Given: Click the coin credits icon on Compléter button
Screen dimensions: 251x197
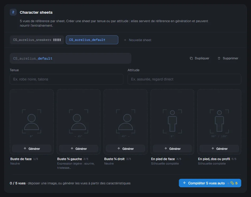Looking at the screenshot, I should pos(232,183).
